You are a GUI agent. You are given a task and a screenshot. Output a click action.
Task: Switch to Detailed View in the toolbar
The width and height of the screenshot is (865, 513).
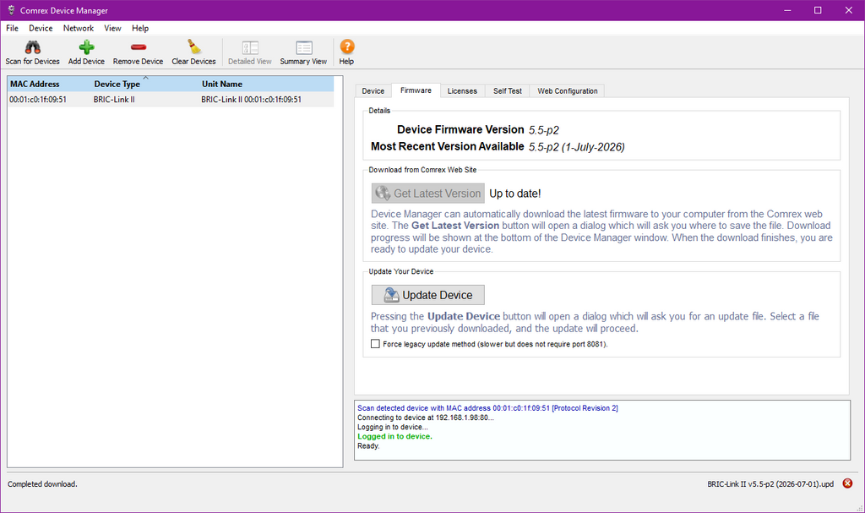tap(250, 53)
